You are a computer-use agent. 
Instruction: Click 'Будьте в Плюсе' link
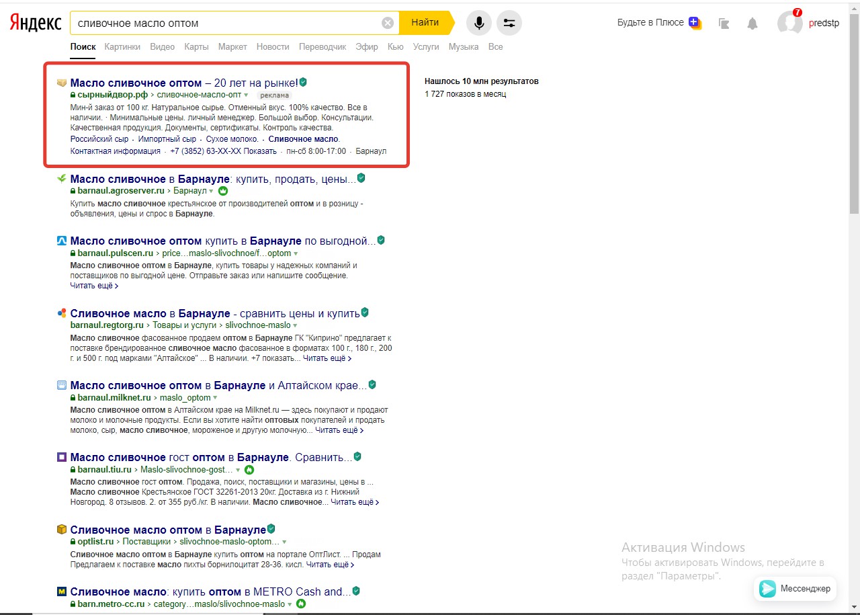pos(650,23)
